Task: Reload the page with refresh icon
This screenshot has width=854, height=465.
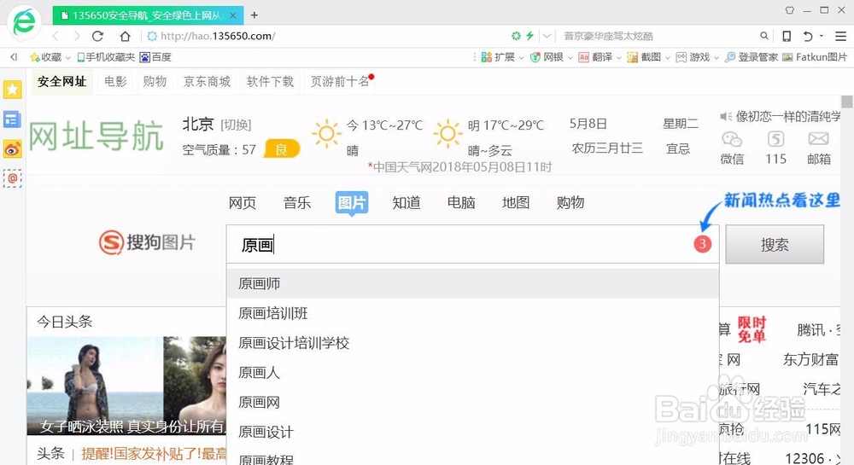Action: point(98,36)
